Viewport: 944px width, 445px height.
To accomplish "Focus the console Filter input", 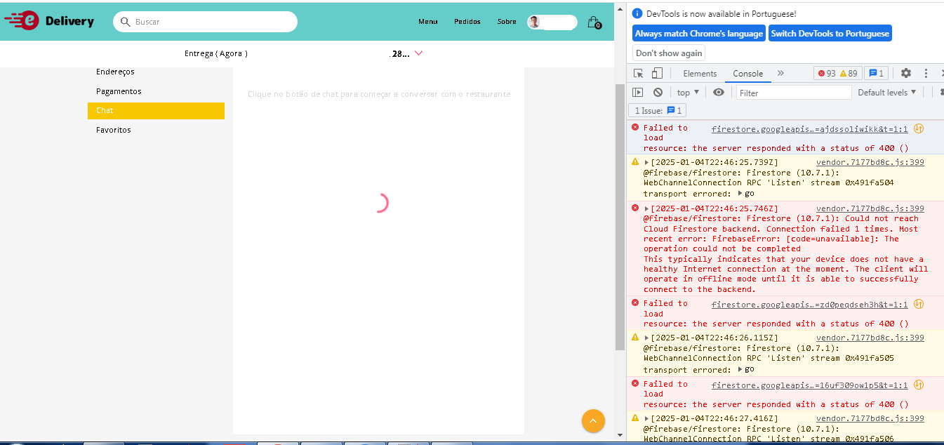I will [793, 93].
